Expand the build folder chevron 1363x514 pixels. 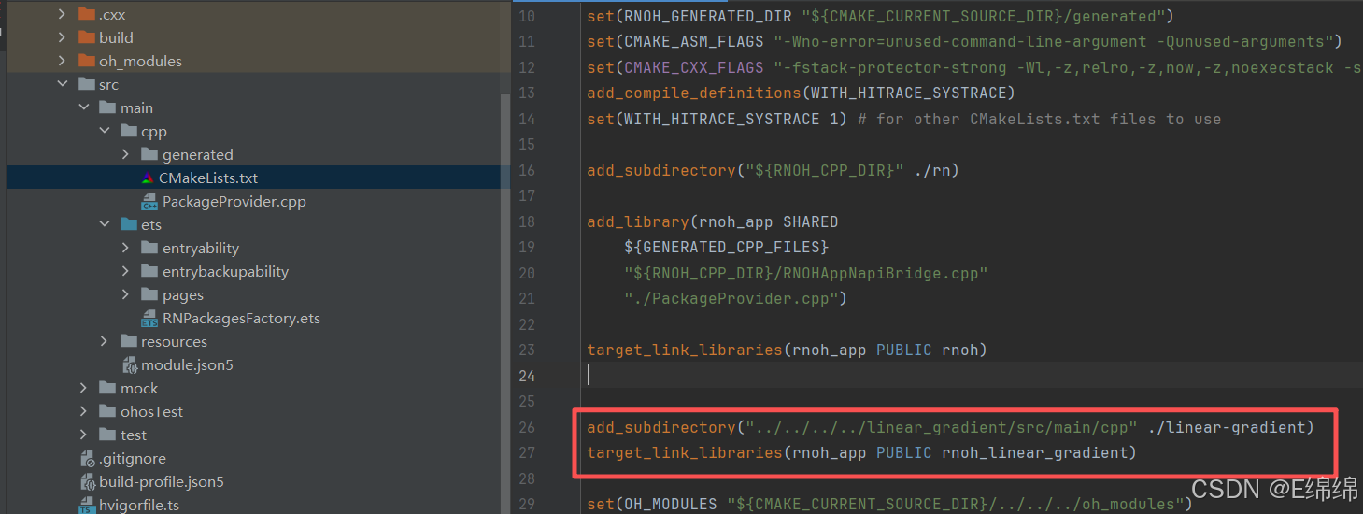click(x=62, y=37)
